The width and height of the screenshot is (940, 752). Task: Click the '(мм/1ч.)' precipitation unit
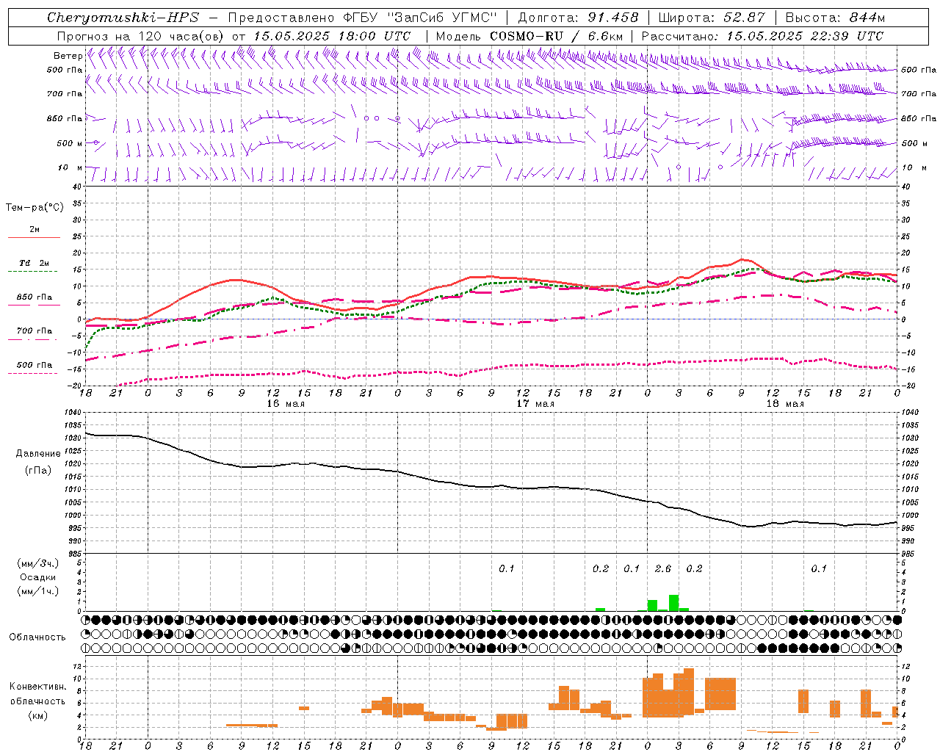pos(38,591)
